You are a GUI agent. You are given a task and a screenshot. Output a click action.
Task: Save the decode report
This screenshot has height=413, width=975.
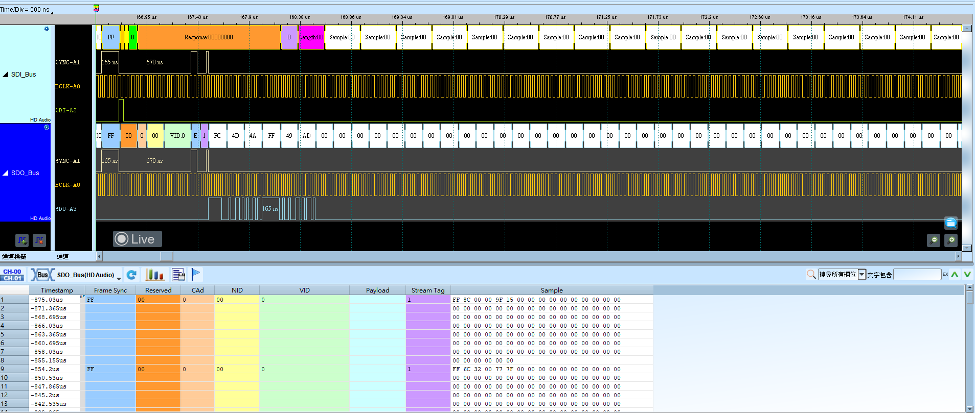click(178, 275)
